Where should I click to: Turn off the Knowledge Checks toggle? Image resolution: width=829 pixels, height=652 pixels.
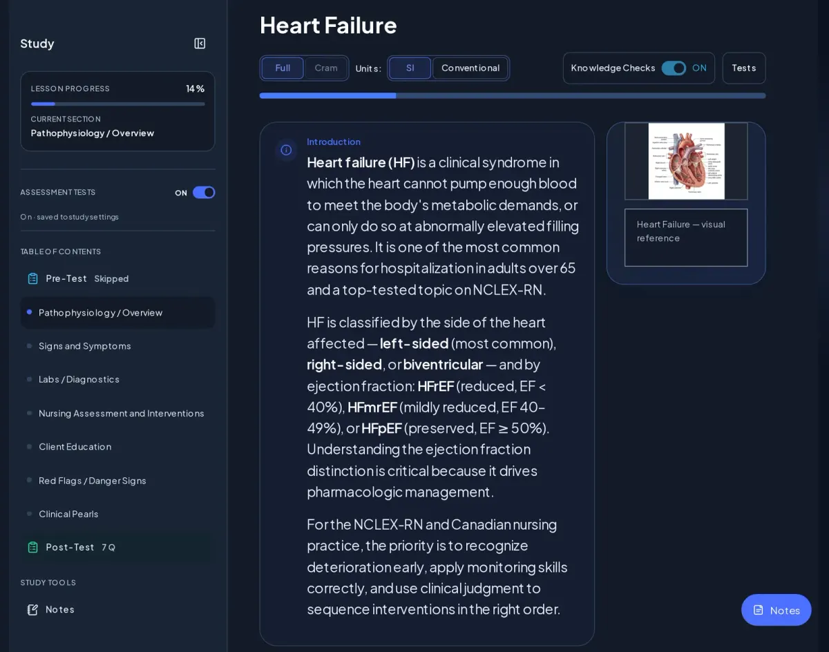tap(674, 68)
